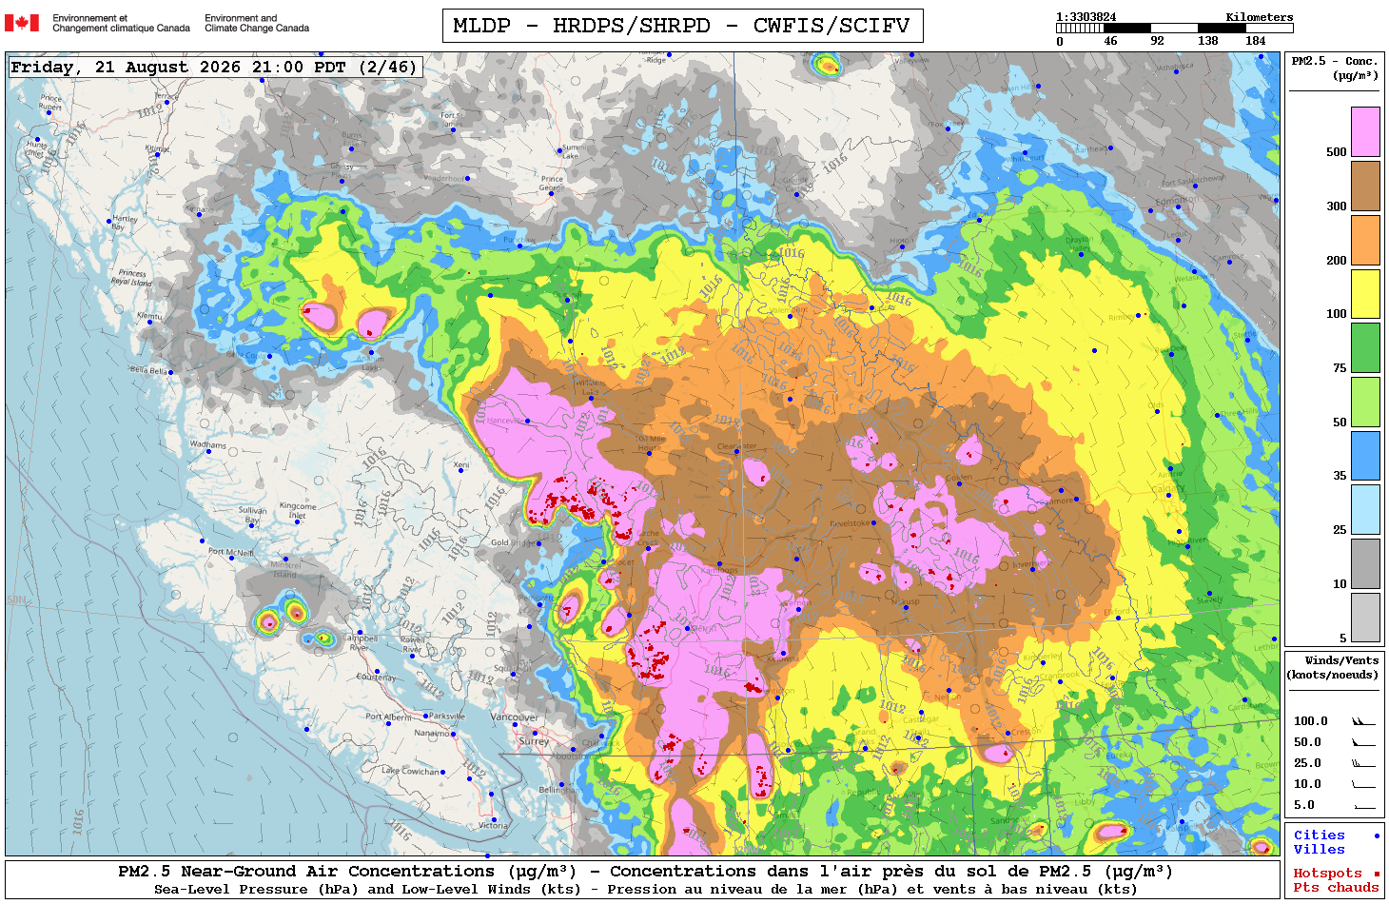Click the light green swatch above 50
This screenshot has width=1389, height=904.
click(x=1365, y=402)
